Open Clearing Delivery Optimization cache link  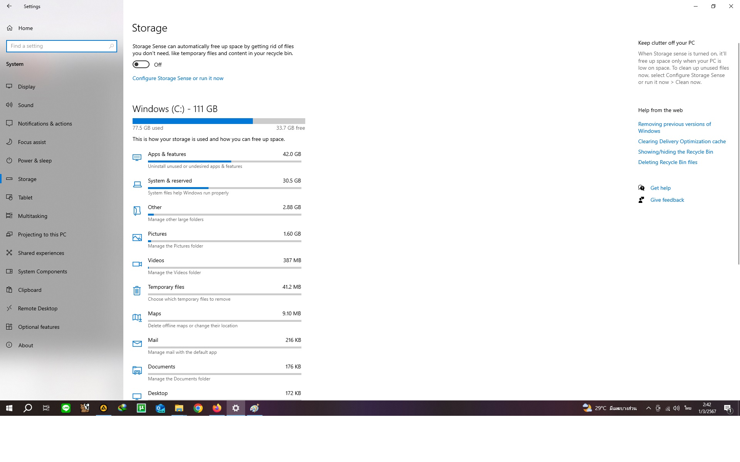pyautogui.click(x=682, y=141)
